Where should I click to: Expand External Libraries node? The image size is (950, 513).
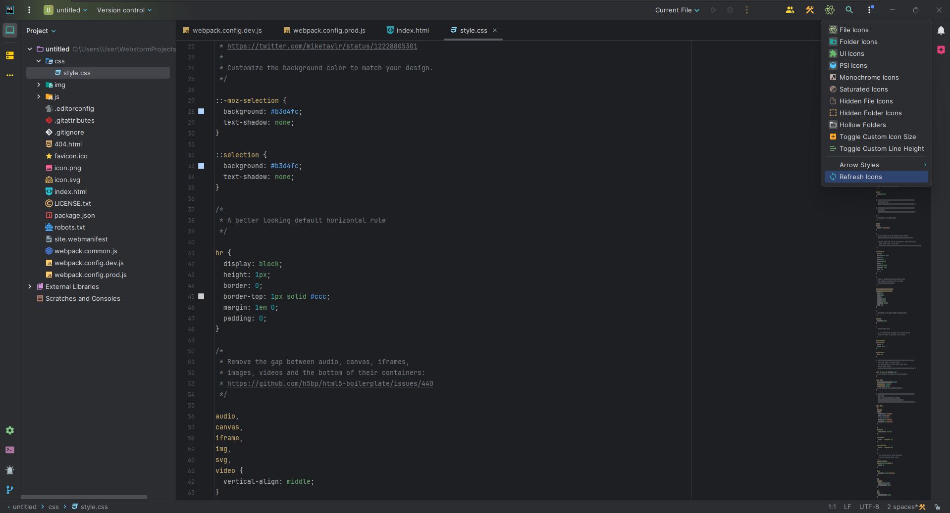tap(30, 287)
